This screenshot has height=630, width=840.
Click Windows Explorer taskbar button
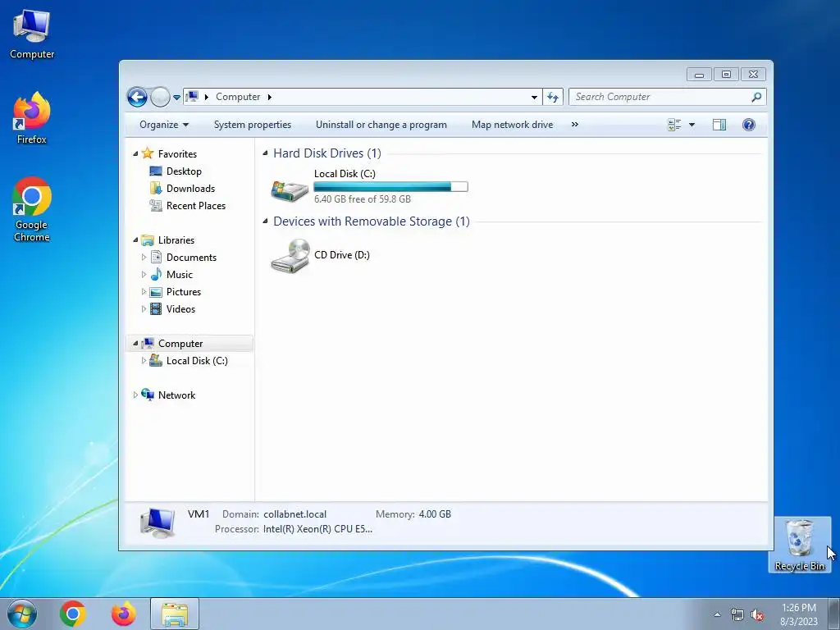[x=175, y=614]
